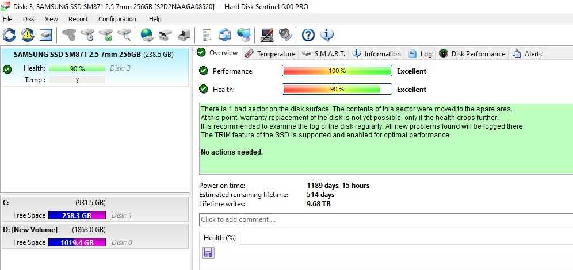Open help via the question mark icon

click(308, 35)
